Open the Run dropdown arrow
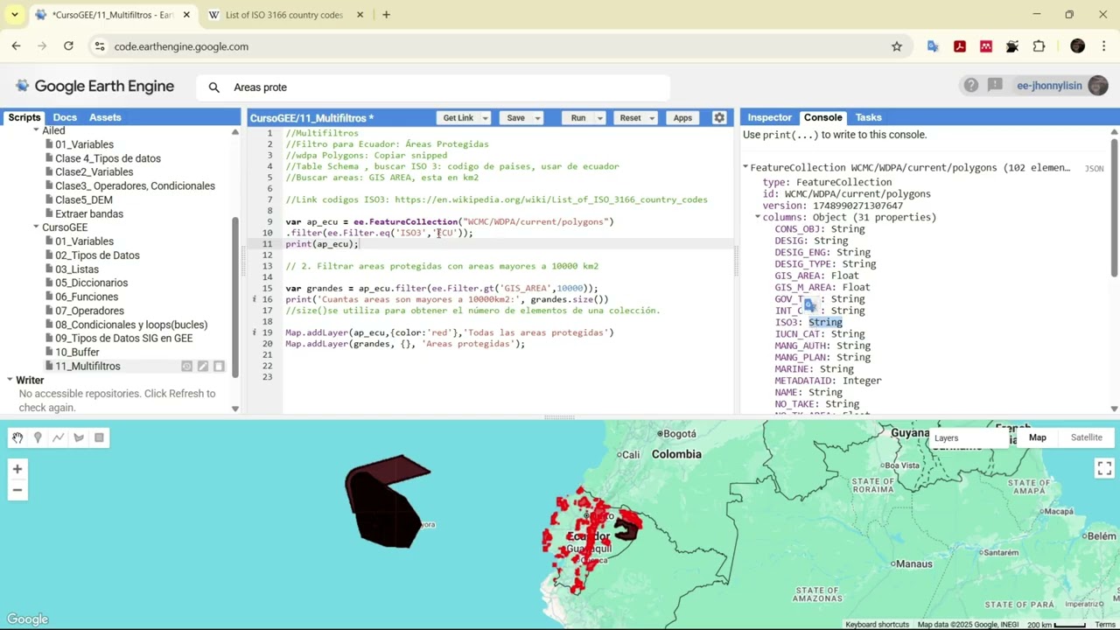This screenshot has height=630, width=1120. [600, 118]
